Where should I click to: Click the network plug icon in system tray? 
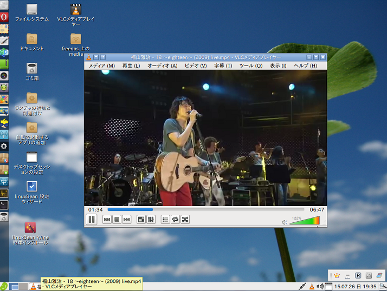(302, 286)
